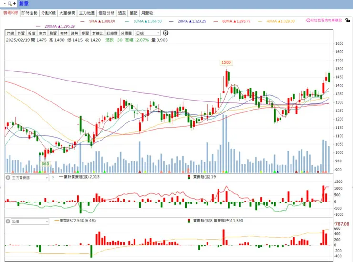Click the 創意 stock name title
Screen dimensions: 353x262
(24, 4)
